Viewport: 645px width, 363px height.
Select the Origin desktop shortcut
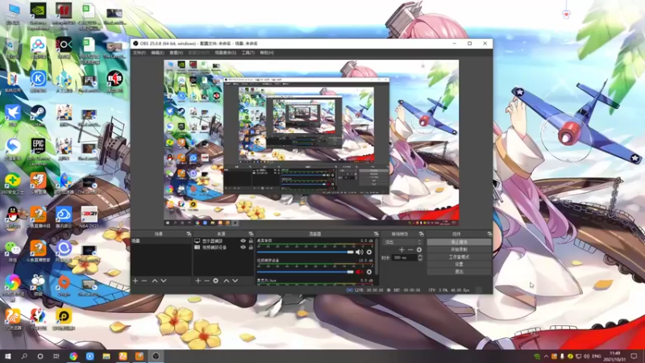pos(64,286)
